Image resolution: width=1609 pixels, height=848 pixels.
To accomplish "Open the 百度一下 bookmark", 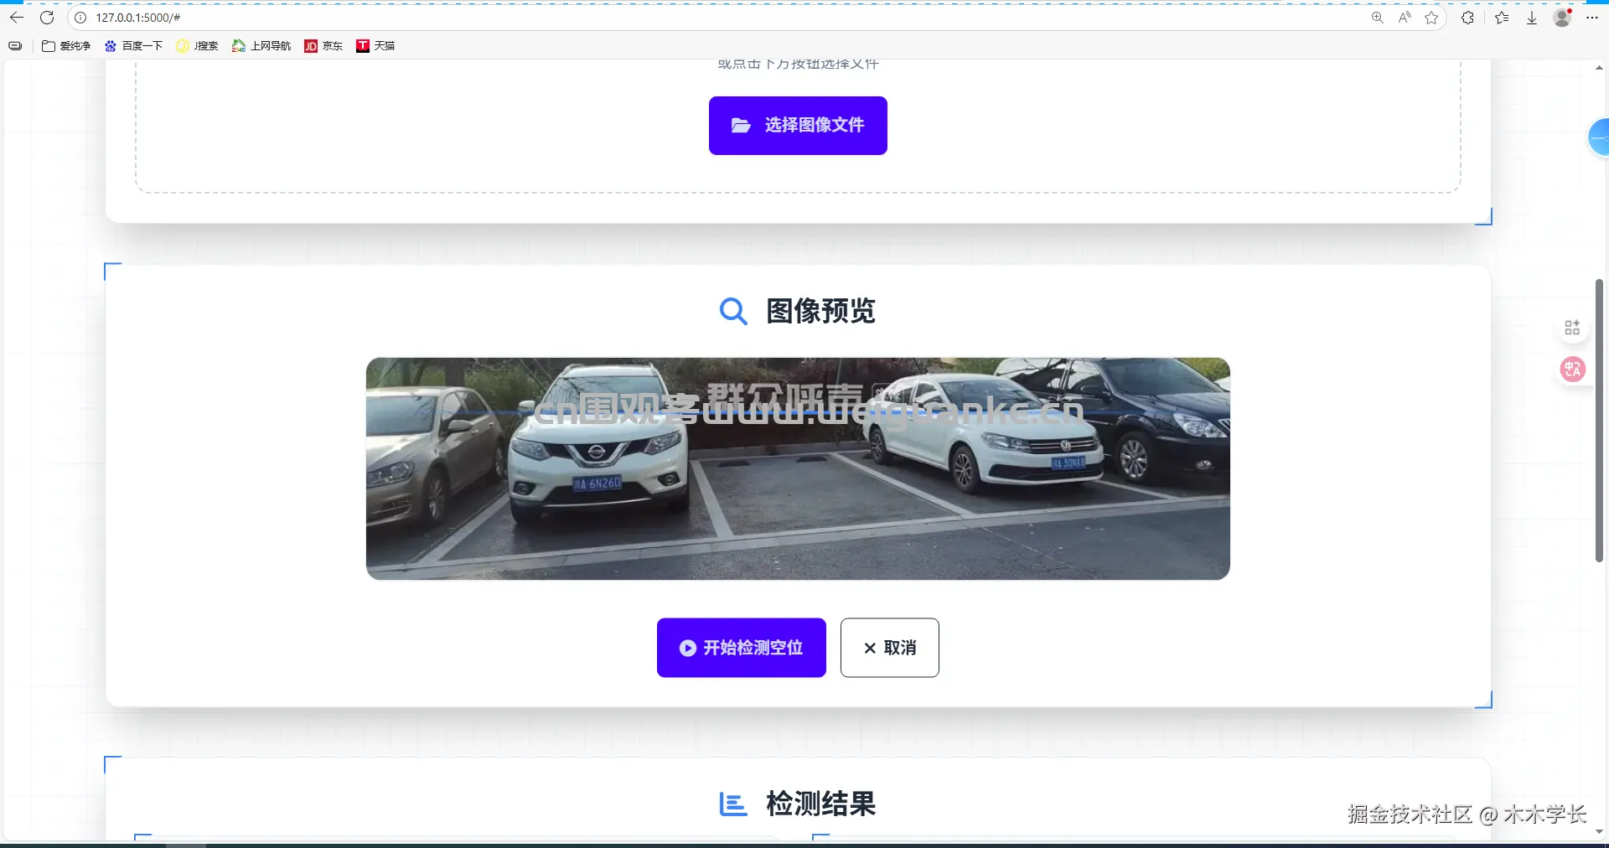I will tap(133, 46).
